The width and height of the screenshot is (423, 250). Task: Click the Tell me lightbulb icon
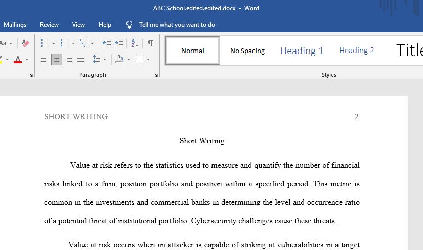129,25
